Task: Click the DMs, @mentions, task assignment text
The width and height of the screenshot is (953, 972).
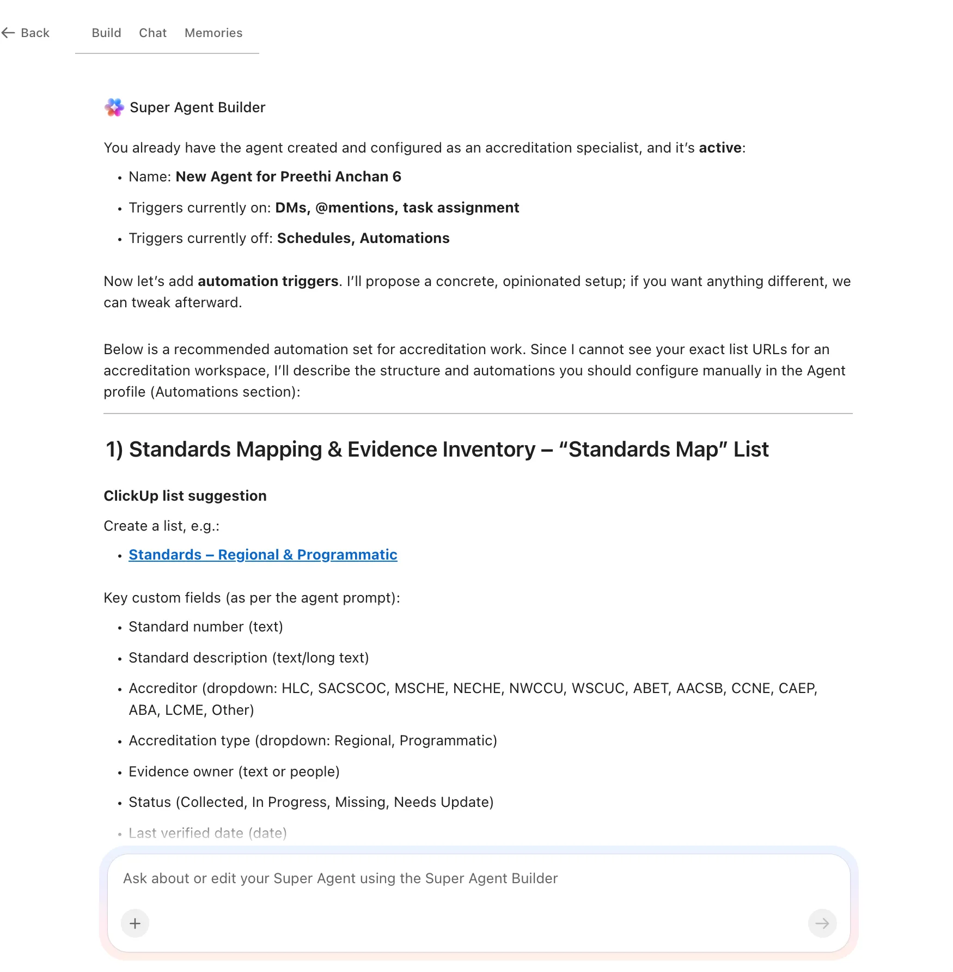Action: click(x=397, y=208)
